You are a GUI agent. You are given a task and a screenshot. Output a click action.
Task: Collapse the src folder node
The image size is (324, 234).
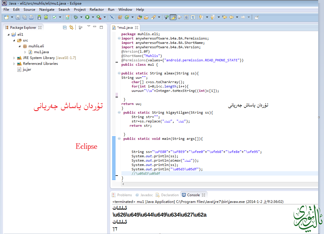pyautogui.click(x=14, y=40)
